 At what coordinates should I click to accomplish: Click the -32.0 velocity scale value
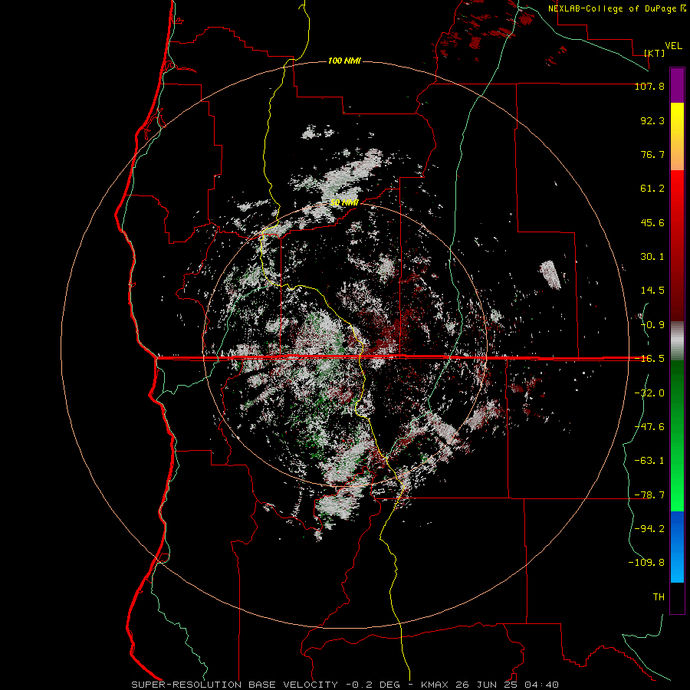tap(649, 393)
